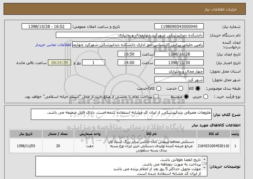
Task: Open the اطلاعات تماس خریدار link
Action: coord(53,45)
